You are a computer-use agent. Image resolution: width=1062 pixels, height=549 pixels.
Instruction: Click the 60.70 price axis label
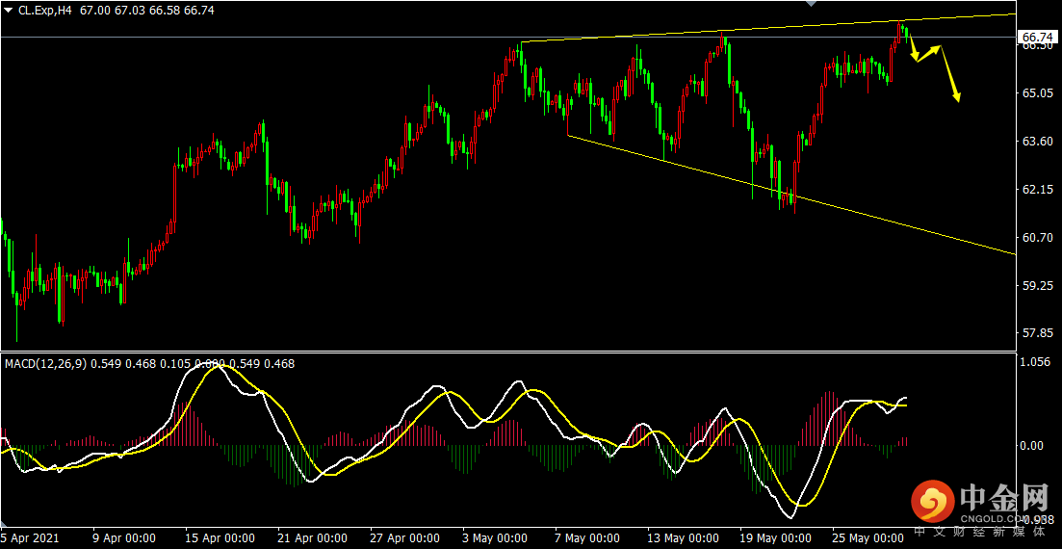coord(1036,238)
